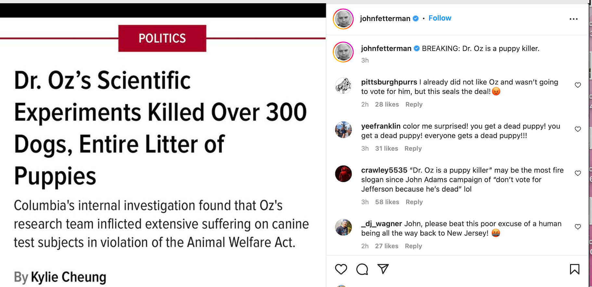Viewport: 592px width, 287px height.
Task: Follow johnfetterman account
Action: 440,18
